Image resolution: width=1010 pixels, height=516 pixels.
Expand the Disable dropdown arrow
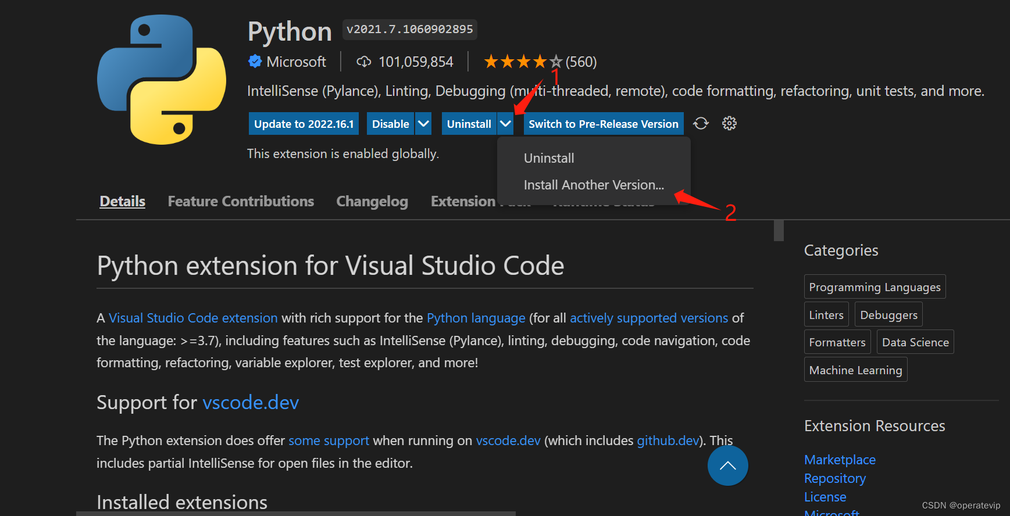(x=423, y=124)
